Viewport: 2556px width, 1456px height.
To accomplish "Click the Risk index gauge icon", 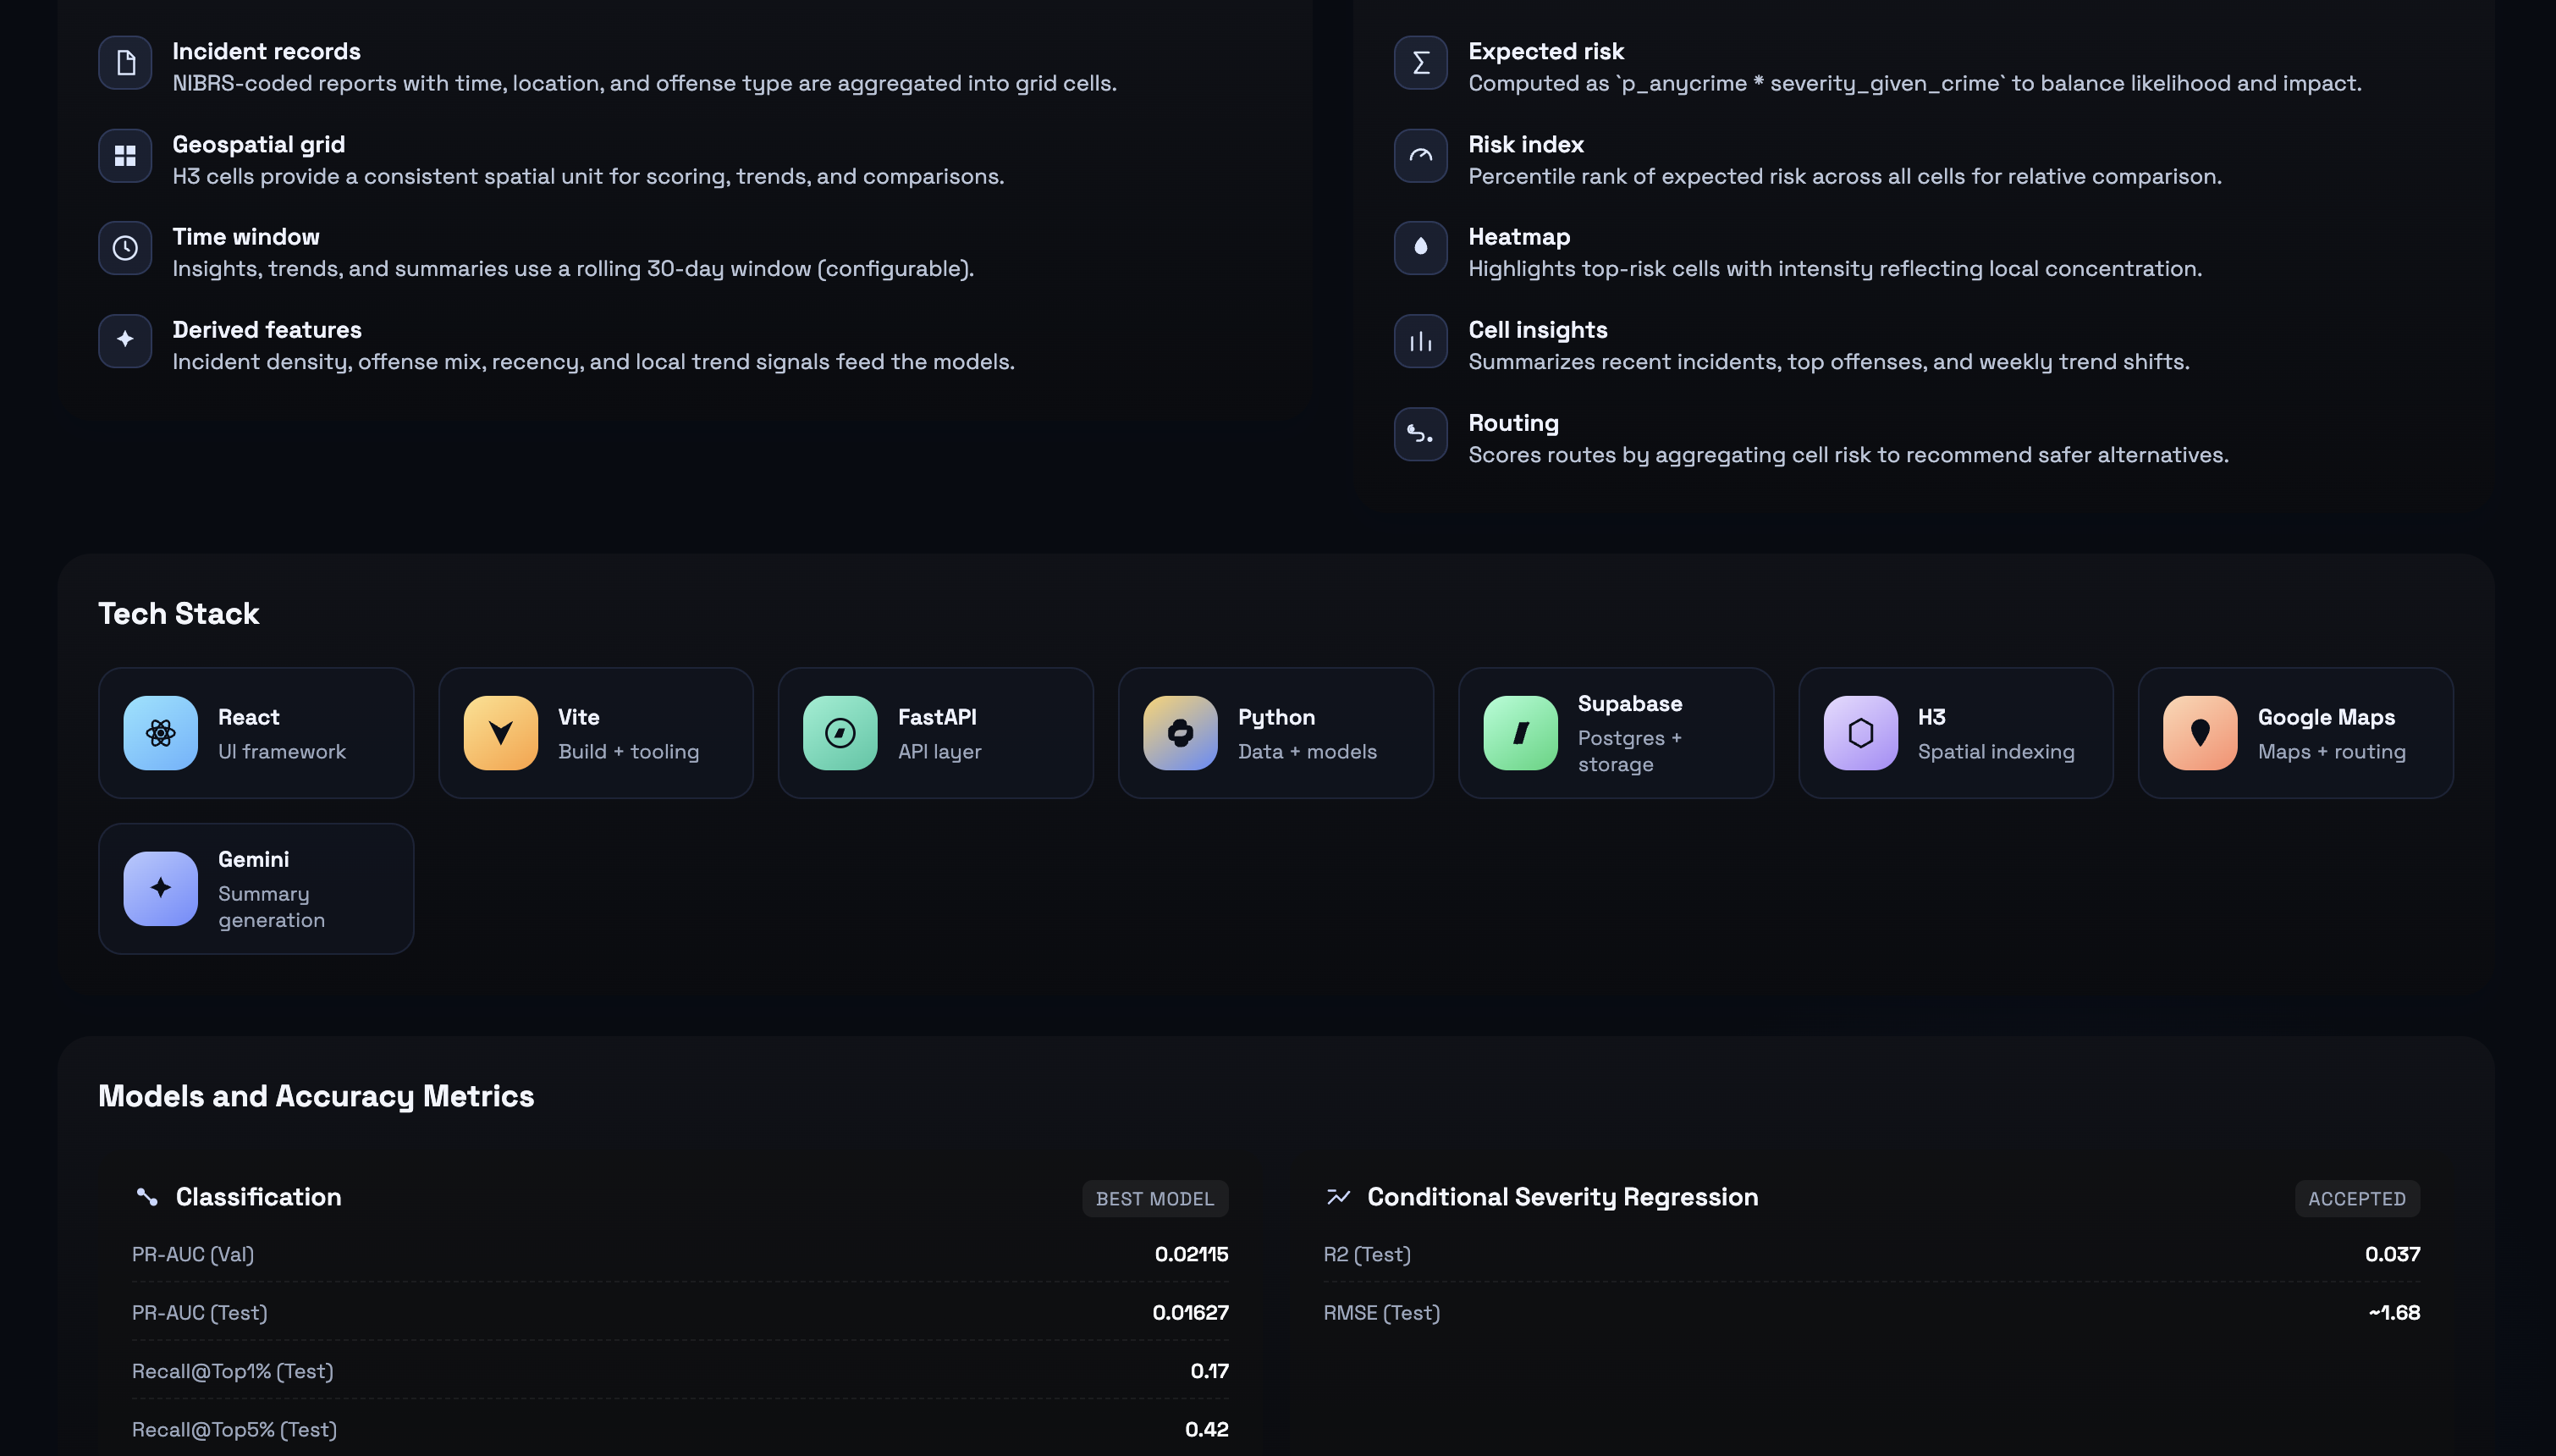I will [1419, 156].
